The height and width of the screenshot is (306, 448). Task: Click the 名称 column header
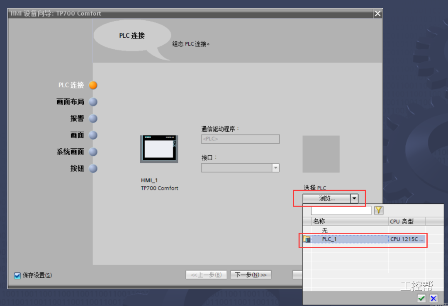tap(350, 221)
